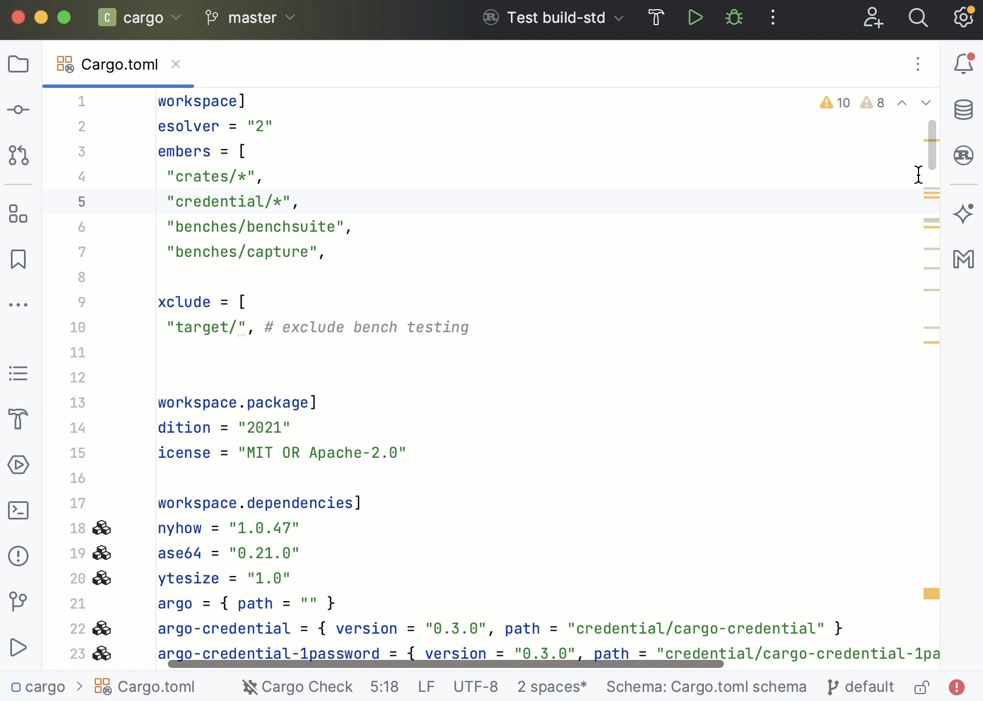
Task: Open the Bookmarks tool window
Action: (18, 260)
